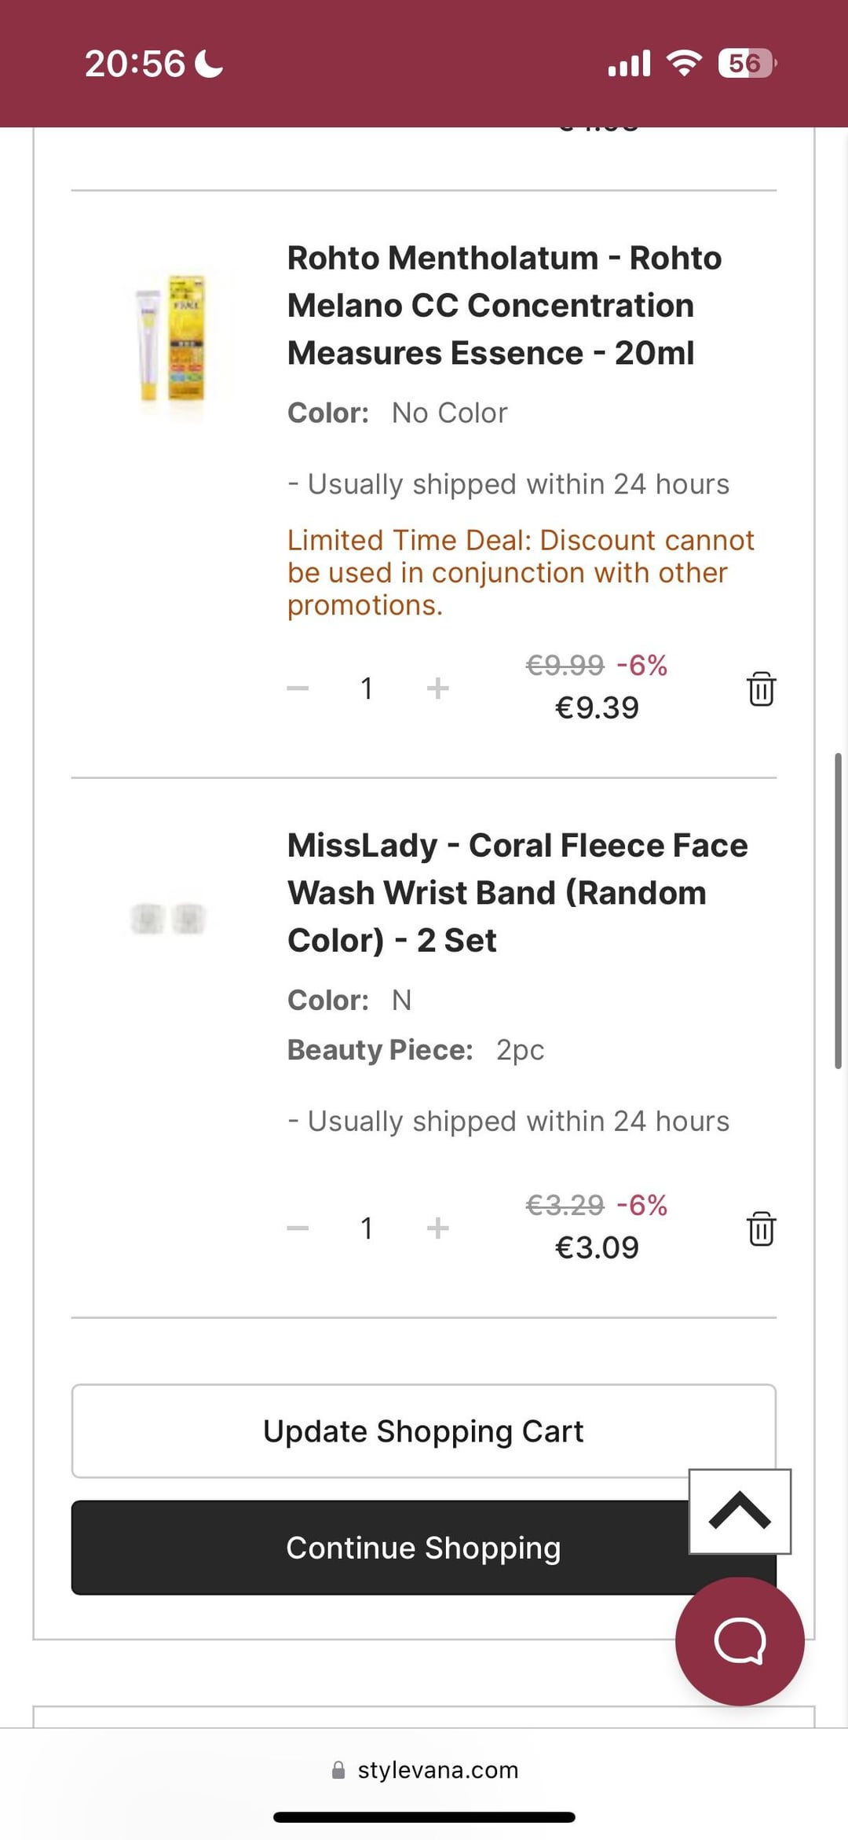Tap the back-to-top arrow button

point(740,1511)
